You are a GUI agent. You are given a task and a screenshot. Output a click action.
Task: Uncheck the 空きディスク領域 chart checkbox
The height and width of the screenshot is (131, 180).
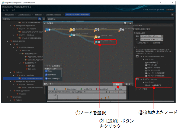tap(146, 68)
